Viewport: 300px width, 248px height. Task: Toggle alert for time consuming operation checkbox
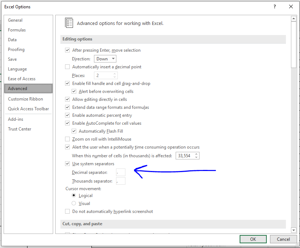(x=67, y=147)
